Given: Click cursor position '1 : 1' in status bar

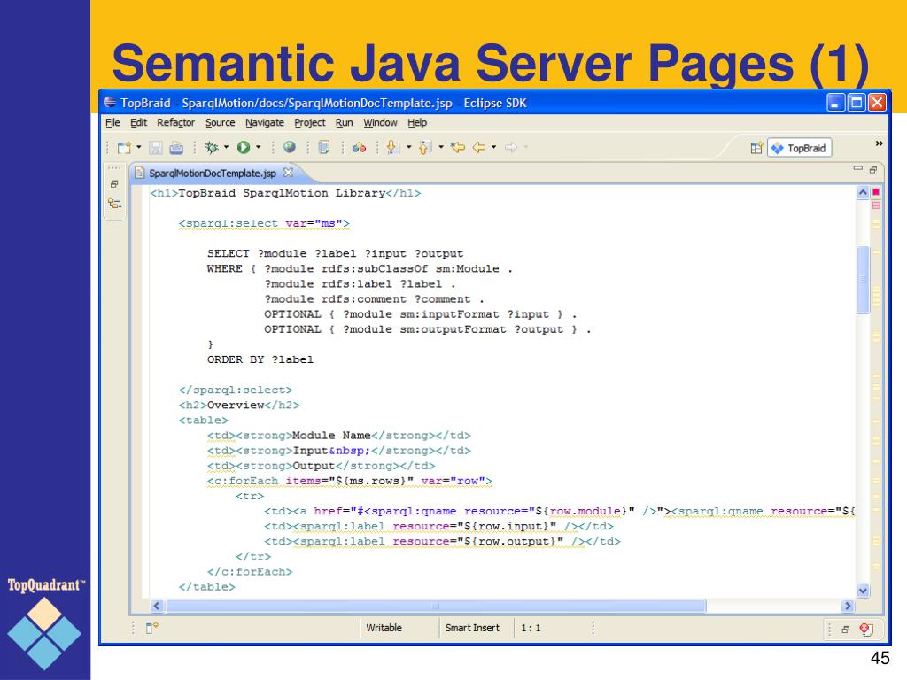Looking at the screenshot, I should [531, 628].
